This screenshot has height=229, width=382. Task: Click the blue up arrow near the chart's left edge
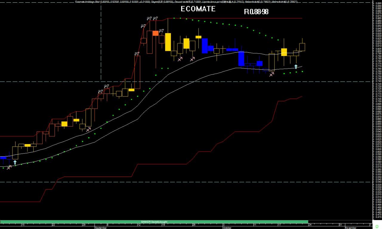tap(15, 162)
